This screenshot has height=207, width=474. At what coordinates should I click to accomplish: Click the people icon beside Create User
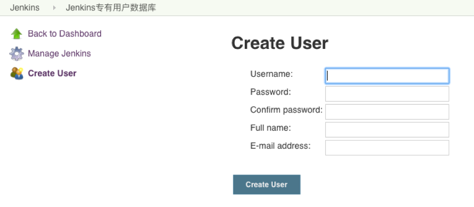[17, 73]
